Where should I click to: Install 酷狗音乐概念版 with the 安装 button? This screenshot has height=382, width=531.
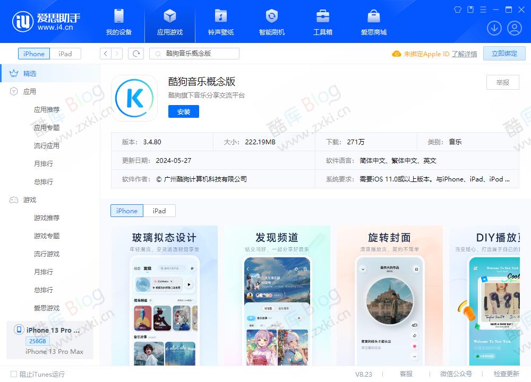[183, 111]
